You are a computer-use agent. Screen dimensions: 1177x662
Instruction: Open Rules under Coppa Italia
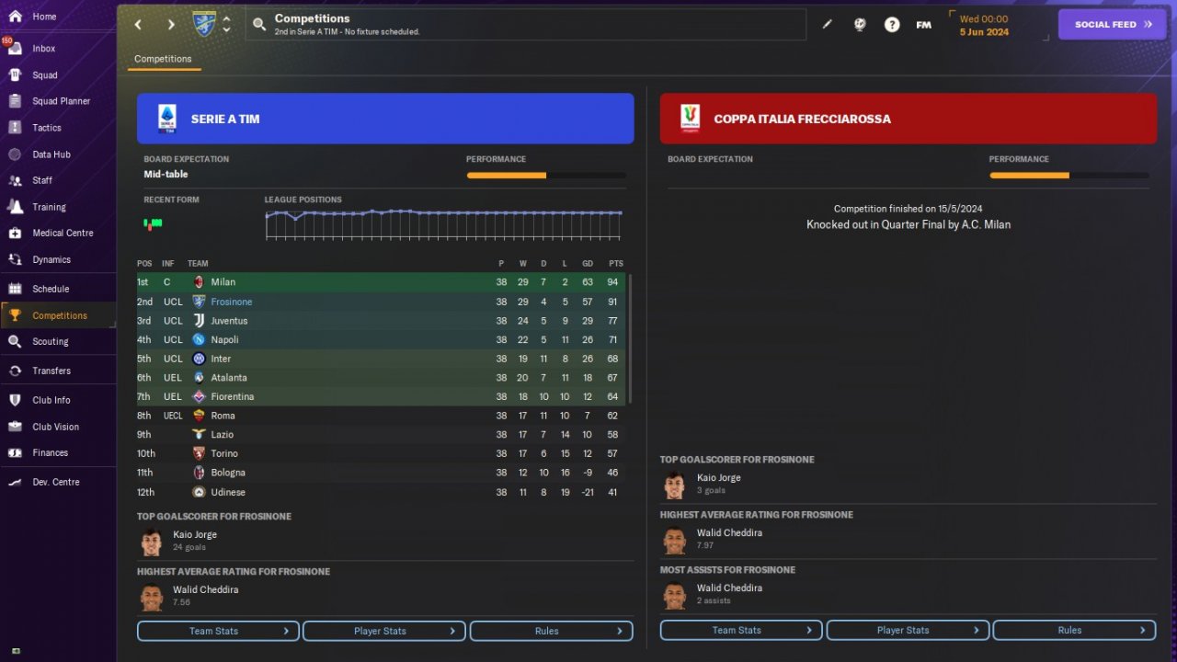click(x=1074, y=630)
